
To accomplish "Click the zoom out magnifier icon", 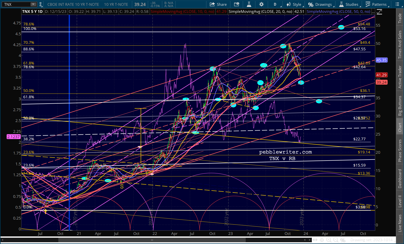I will [x=336, y=240].
